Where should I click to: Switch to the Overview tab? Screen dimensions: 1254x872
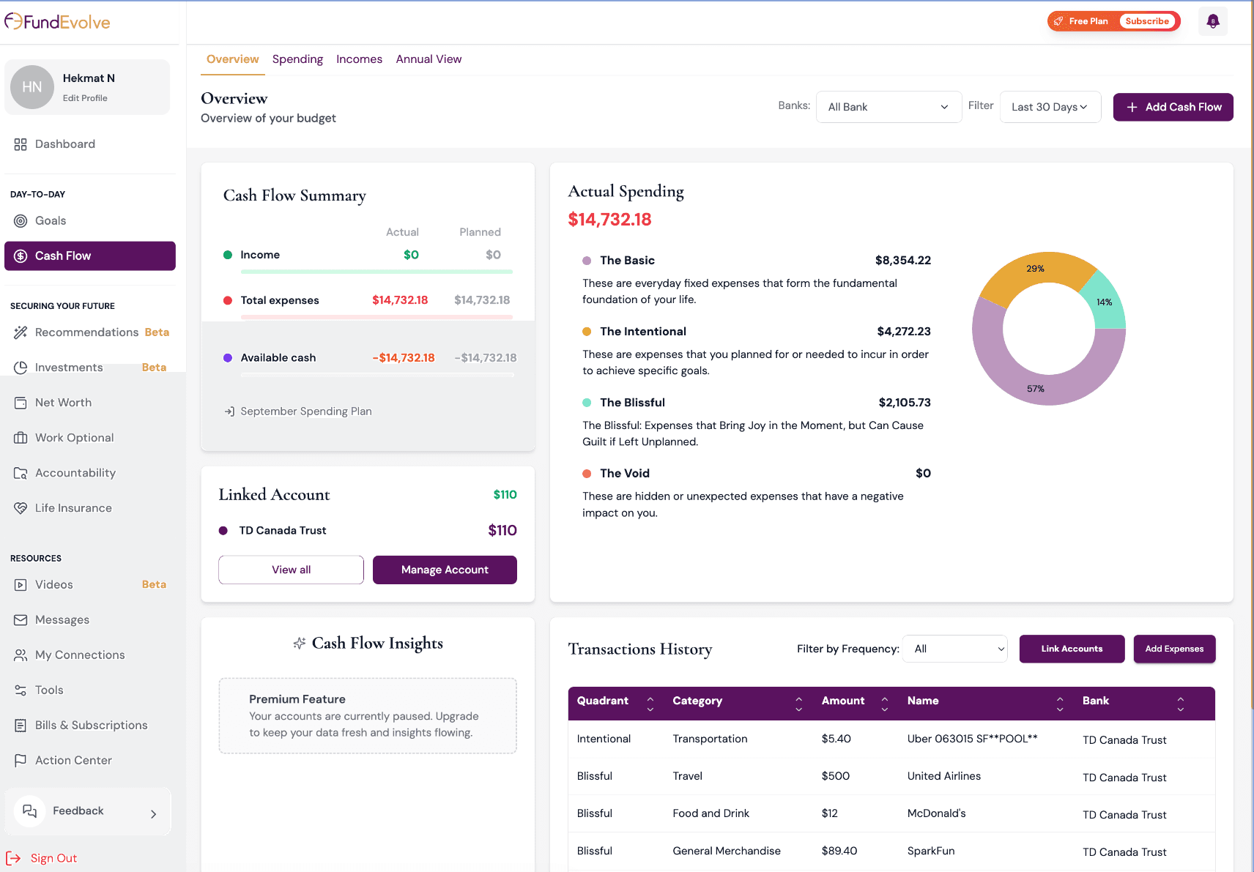[x=232, y=59]
